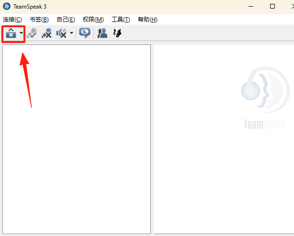The width and height of the screenshot is (294, 236).
Task: Expand the dropdown arrow beside the speaker icon
Action: [x=71, y=33]
